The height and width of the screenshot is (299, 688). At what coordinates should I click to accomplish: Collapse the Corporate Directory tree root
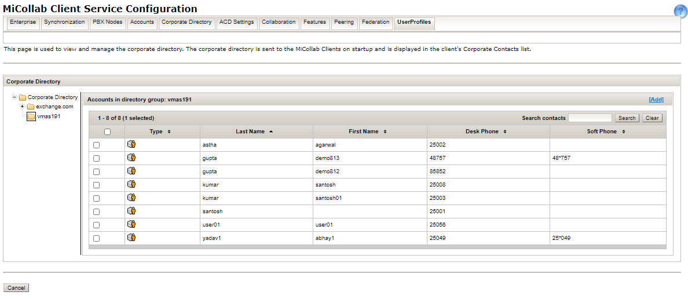coord(14,97)
